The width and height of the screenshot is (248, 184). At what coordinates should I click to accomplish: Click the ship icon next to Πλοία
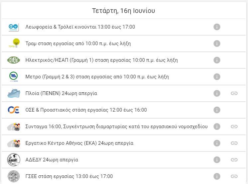coord(14,93)
